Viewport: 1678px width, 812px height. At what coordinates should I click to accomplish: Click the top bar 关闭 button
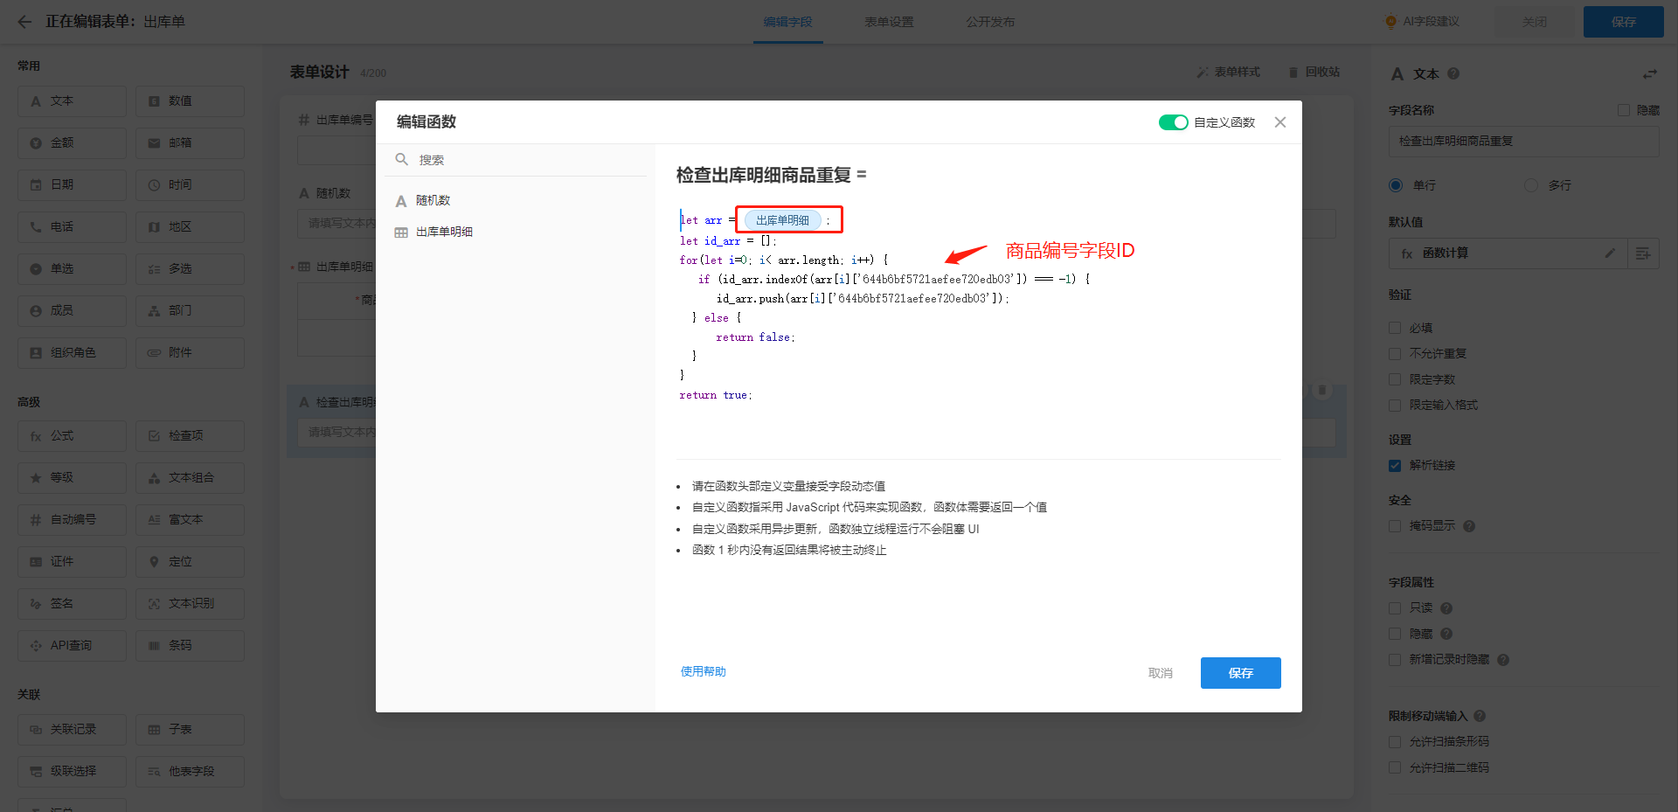coord(1535,22)
